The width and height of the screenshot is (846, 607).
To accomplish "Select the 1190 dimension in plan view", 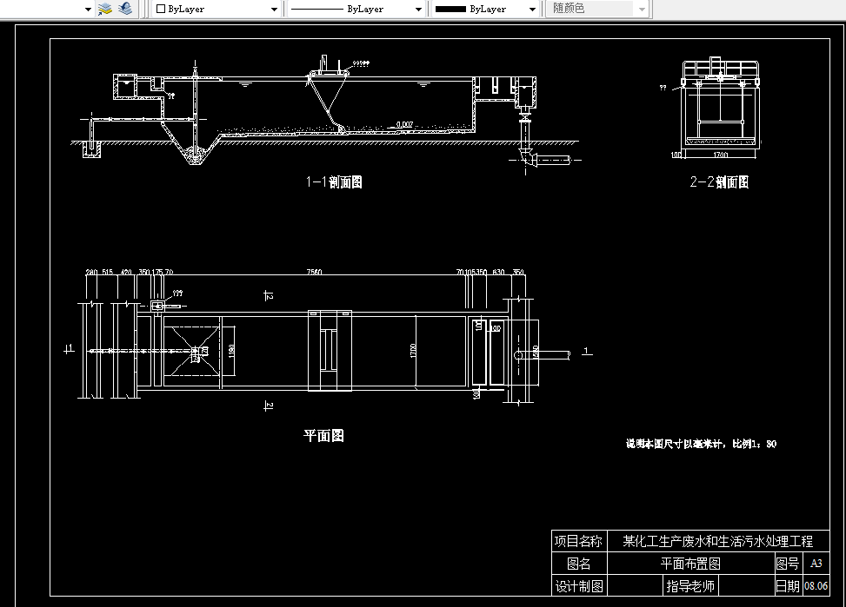I will [x=231, y=351].
